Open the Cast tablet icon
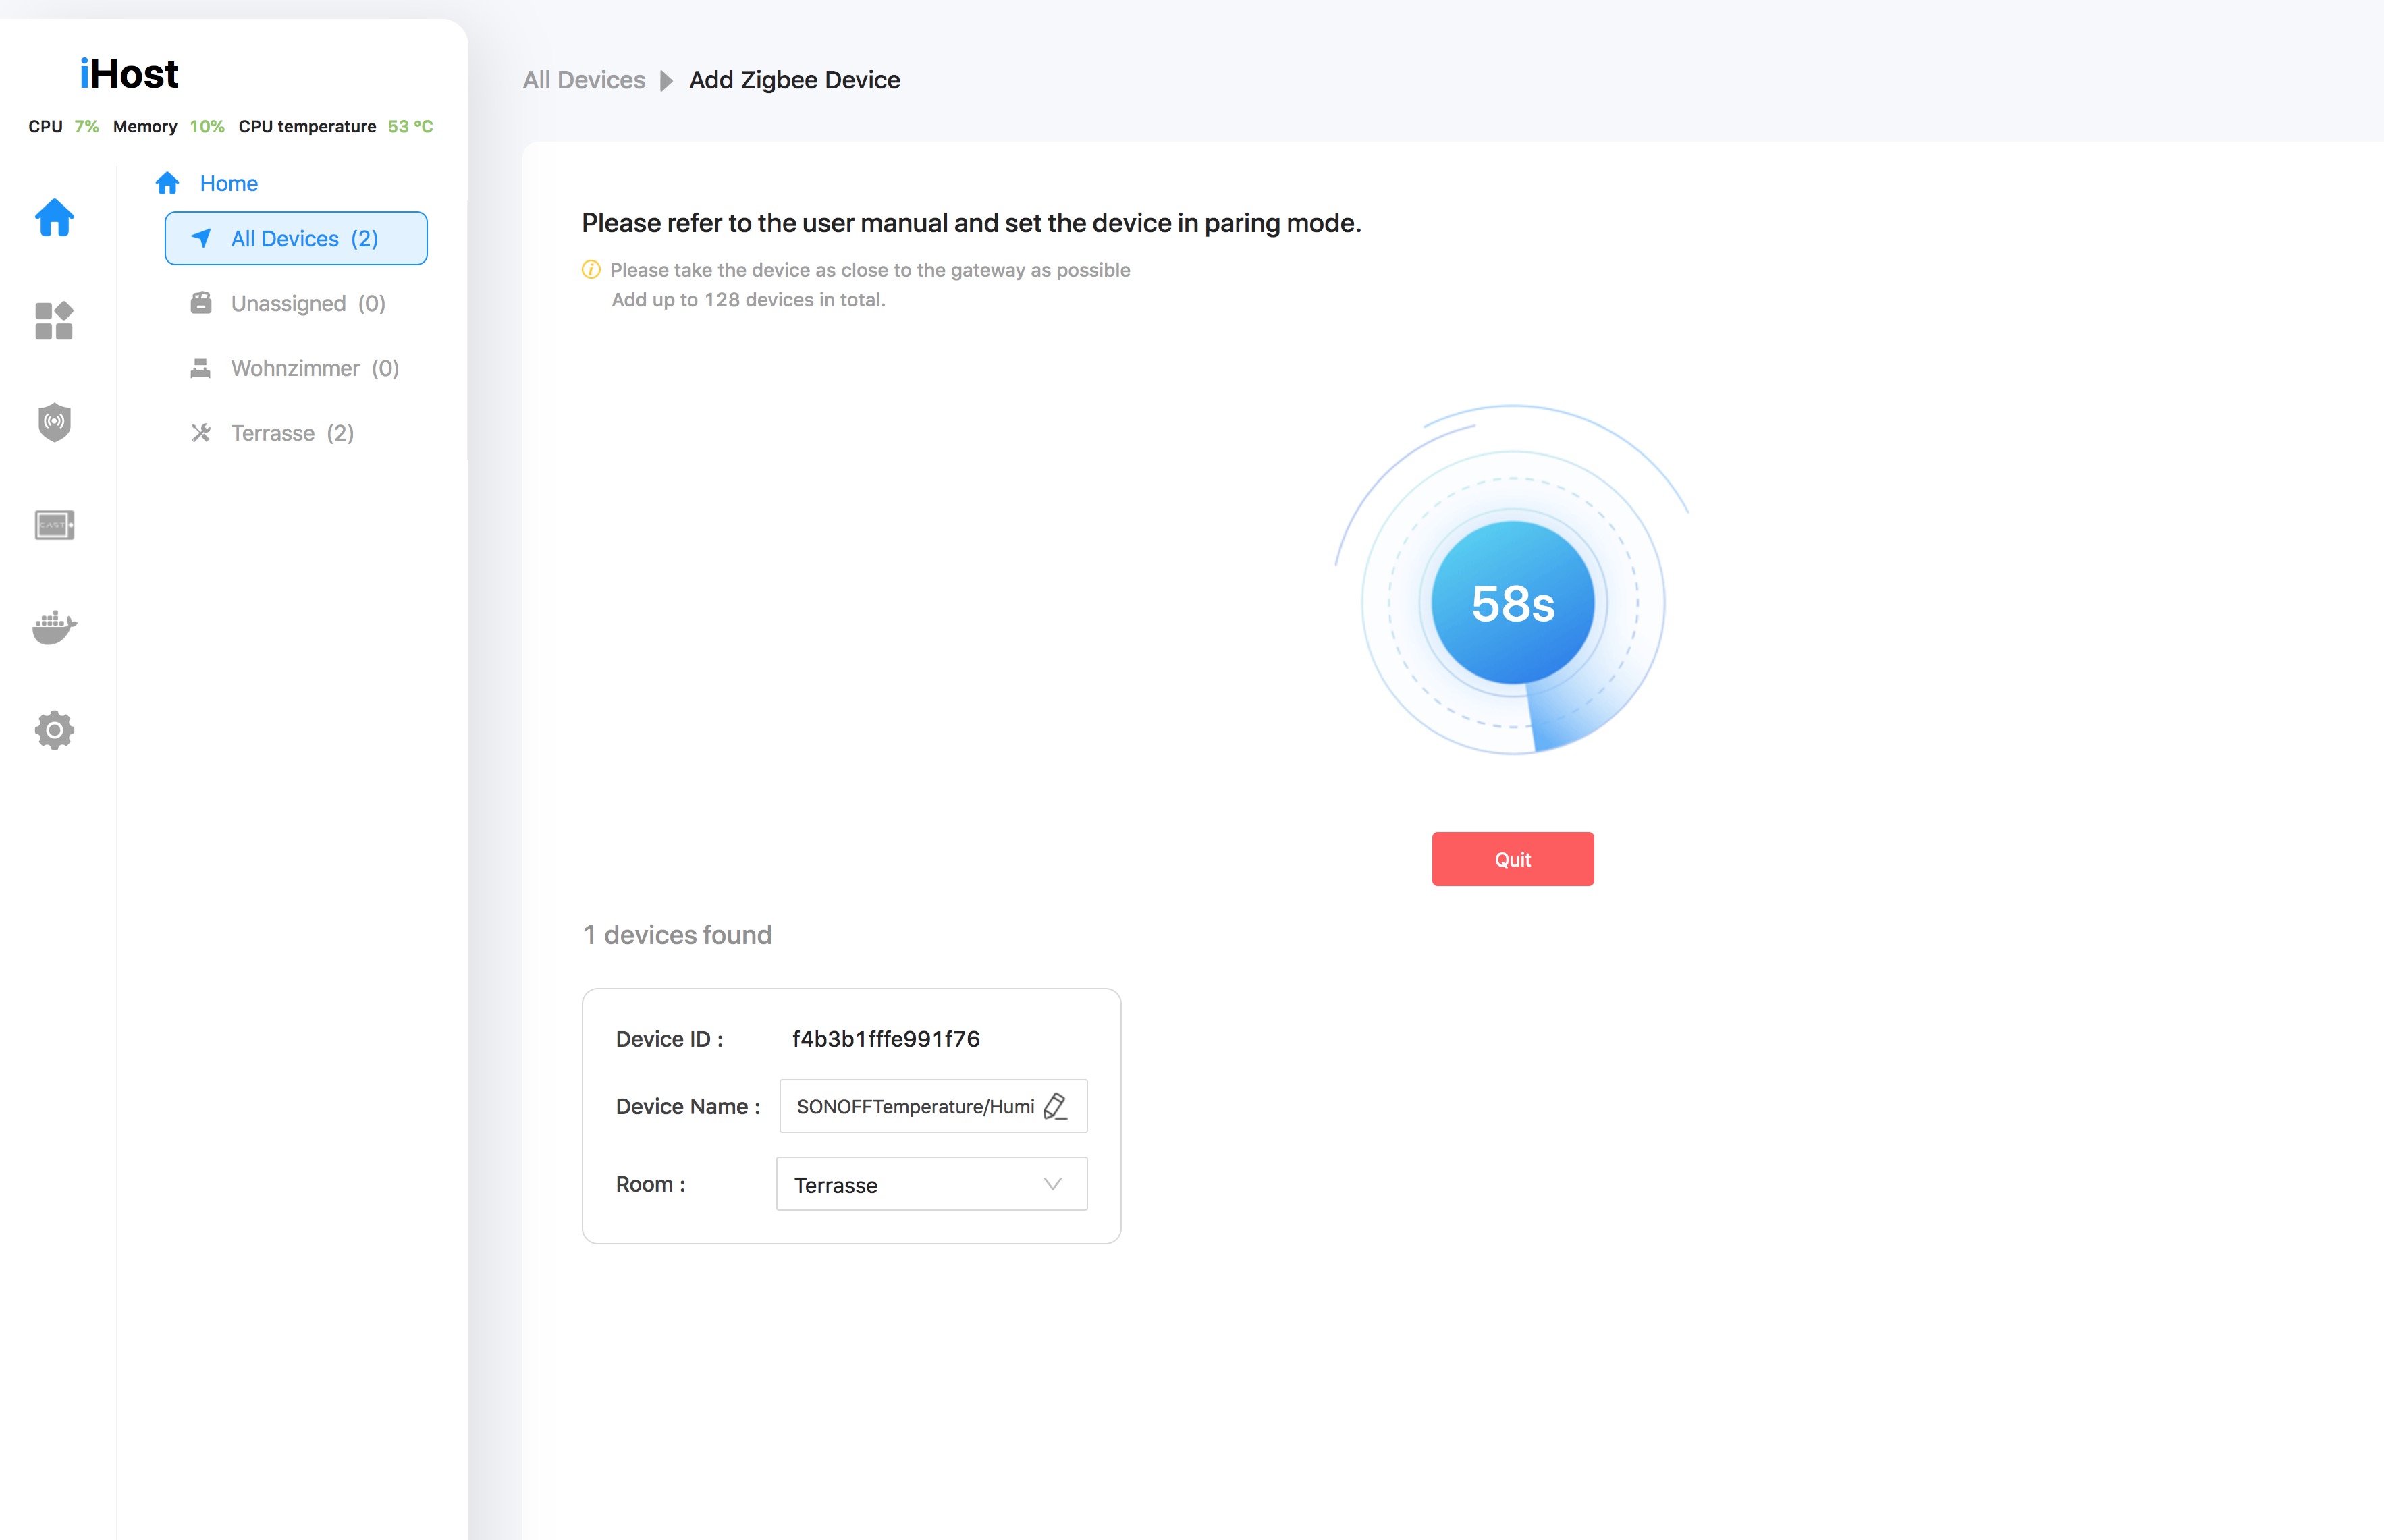2384x1540 pixels. pos(54,525)
